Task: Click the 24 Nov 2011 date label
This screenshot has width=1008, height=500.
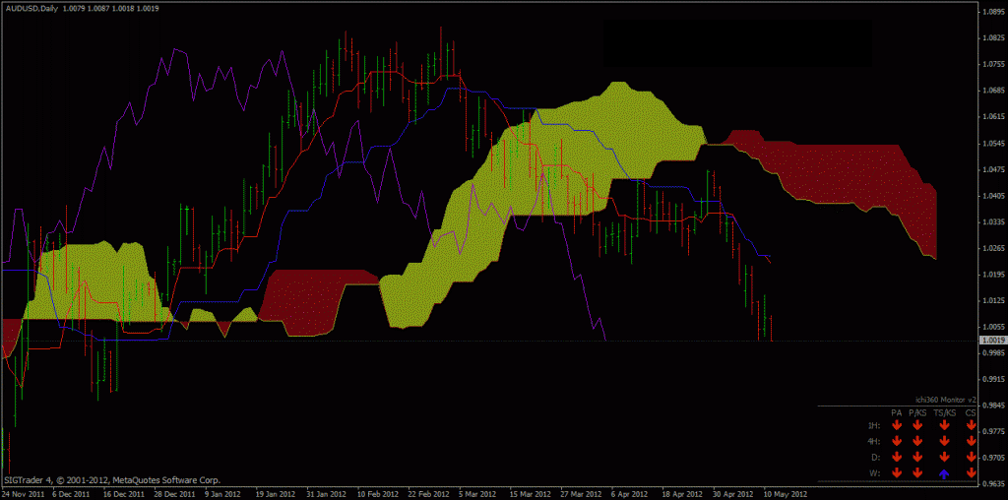Action: click(x=24, y=493)
